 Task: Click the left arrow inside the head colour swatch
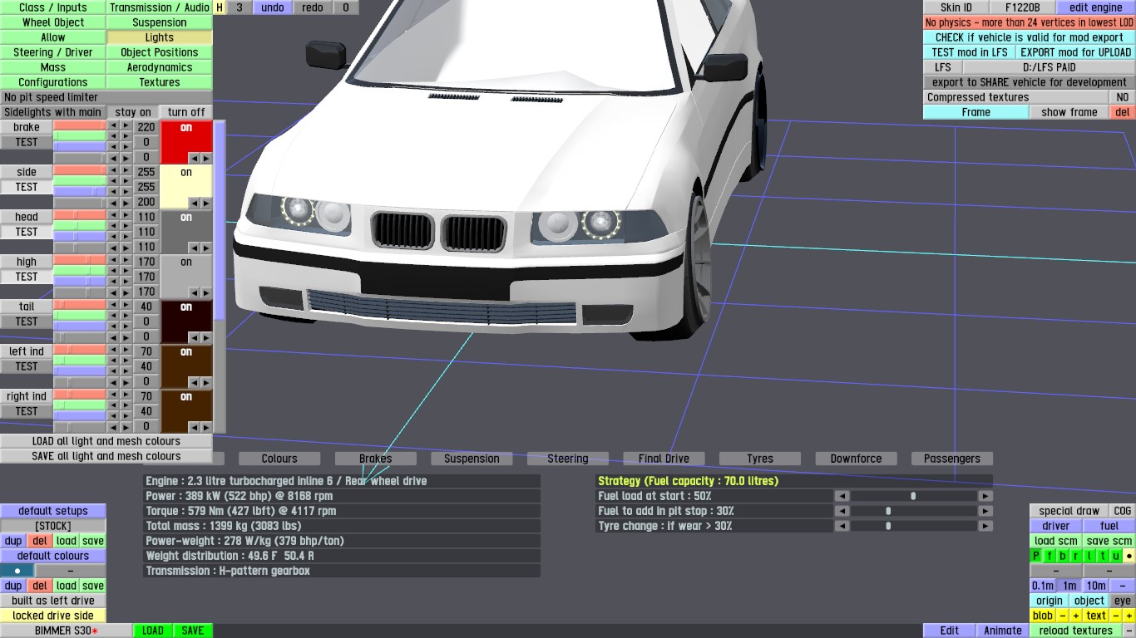194,248
